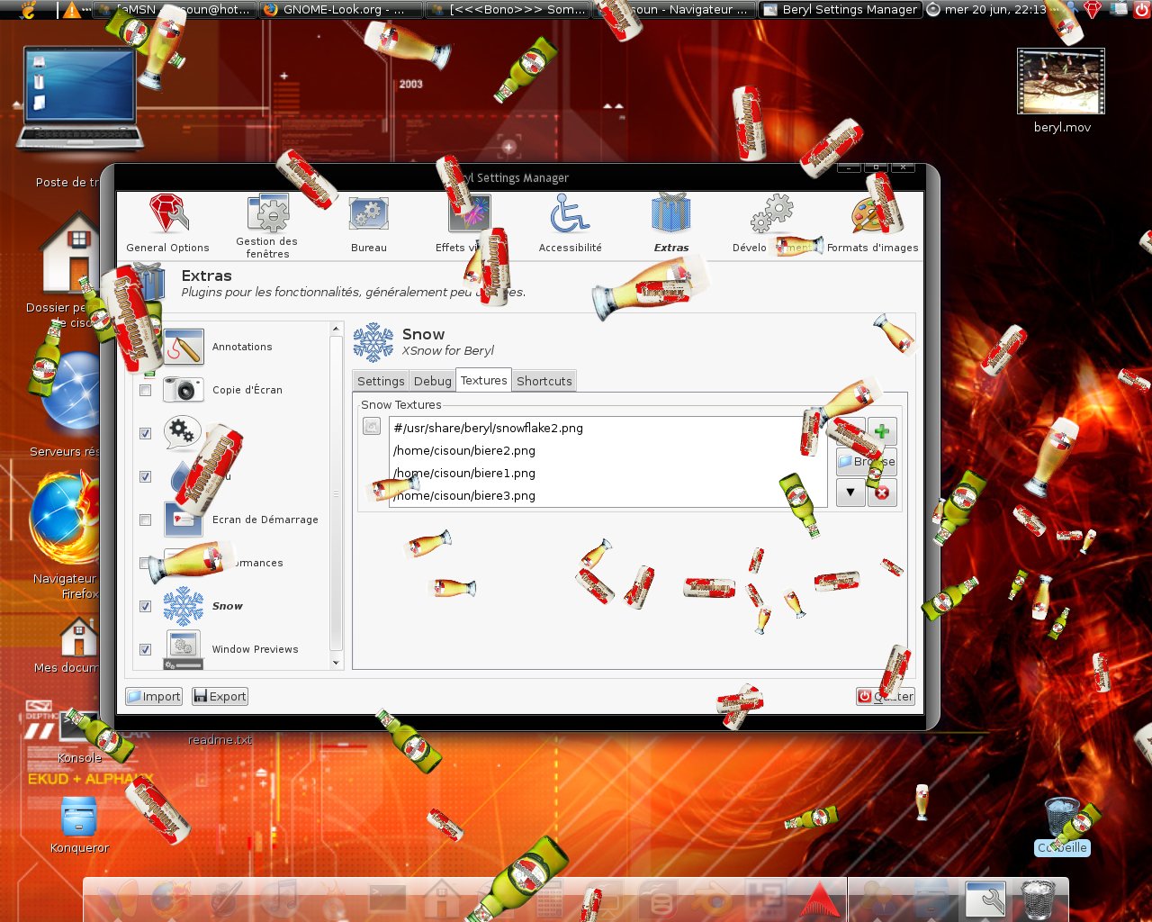
Task: Select the Window Previews plugin
Action: coord(231,649)
